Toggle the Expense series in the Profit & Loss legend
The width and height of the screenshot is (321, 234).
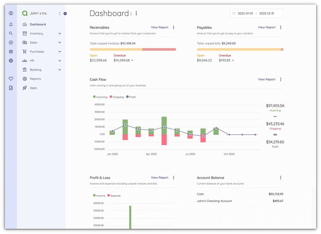(x=116, y=195)
